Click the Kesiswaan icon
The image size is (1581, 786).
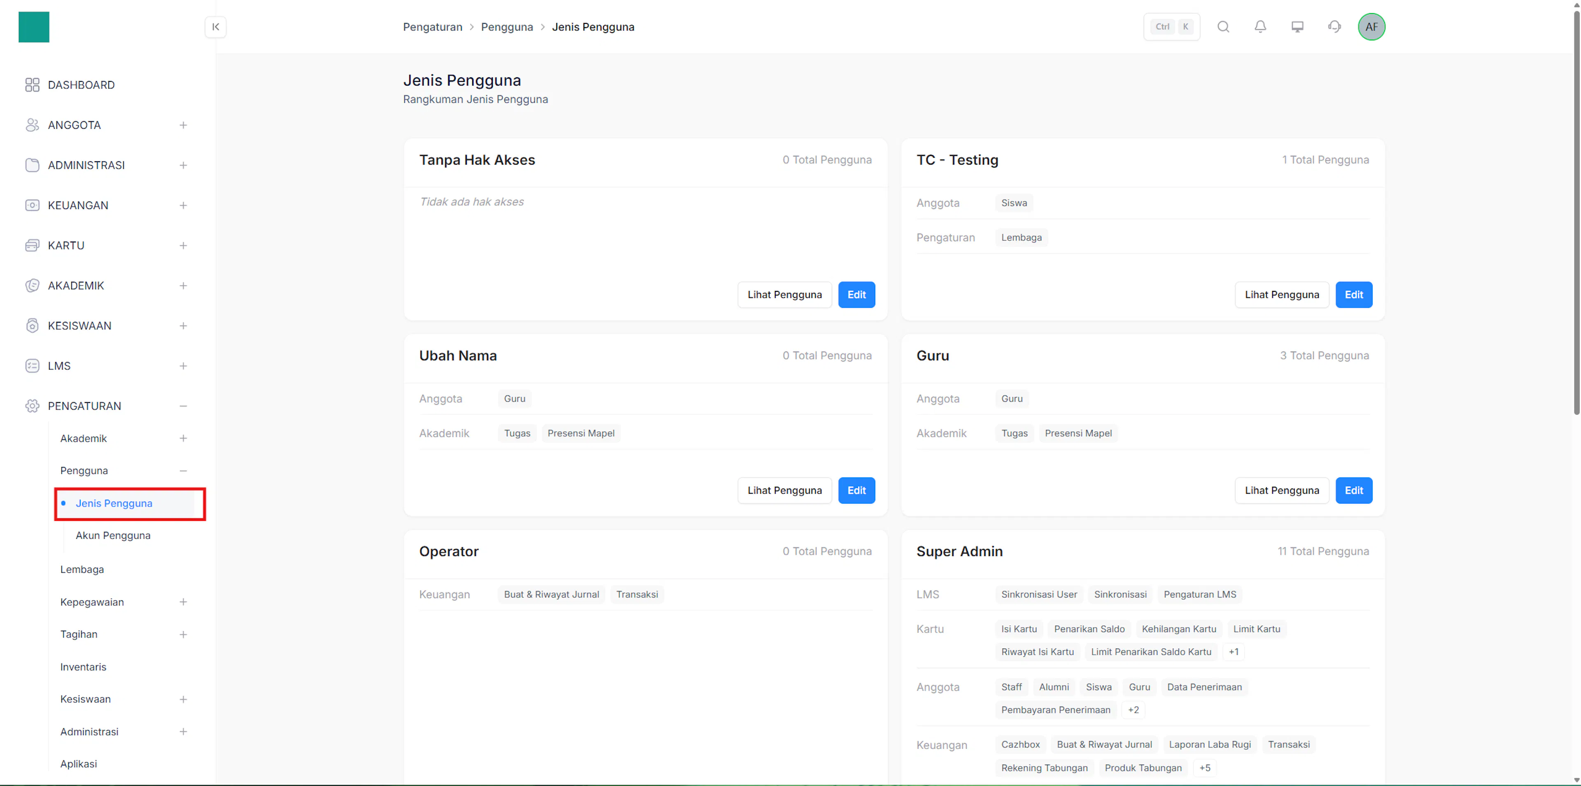32,326
